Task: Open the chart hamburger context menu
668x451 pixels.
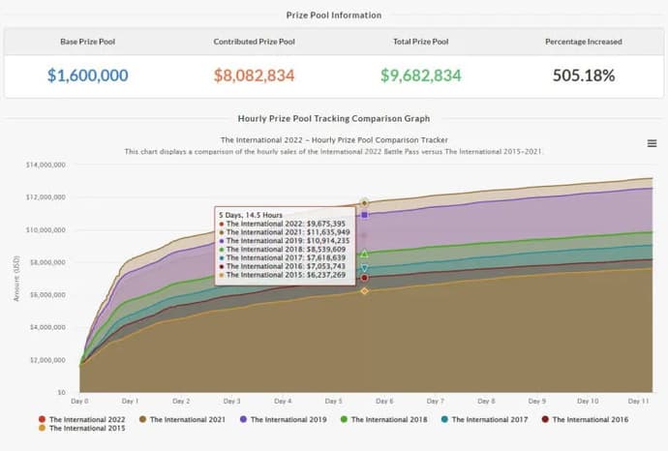Action: point(652,143)
